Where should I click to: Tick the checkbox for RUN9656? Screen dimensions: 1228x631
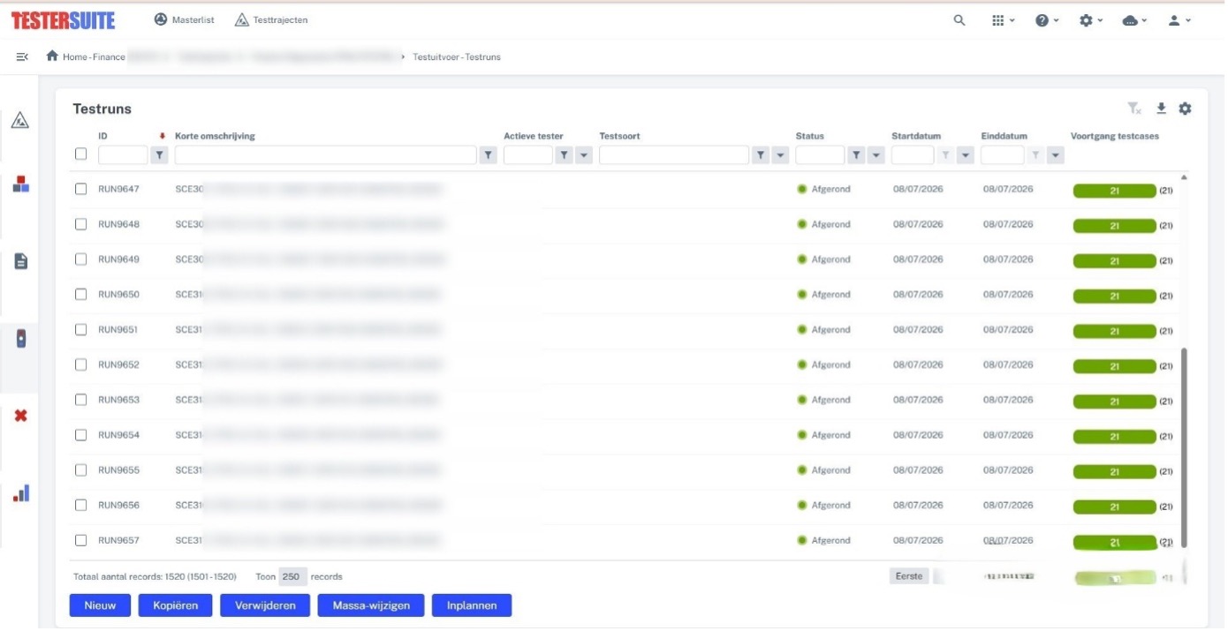point(80,505)
